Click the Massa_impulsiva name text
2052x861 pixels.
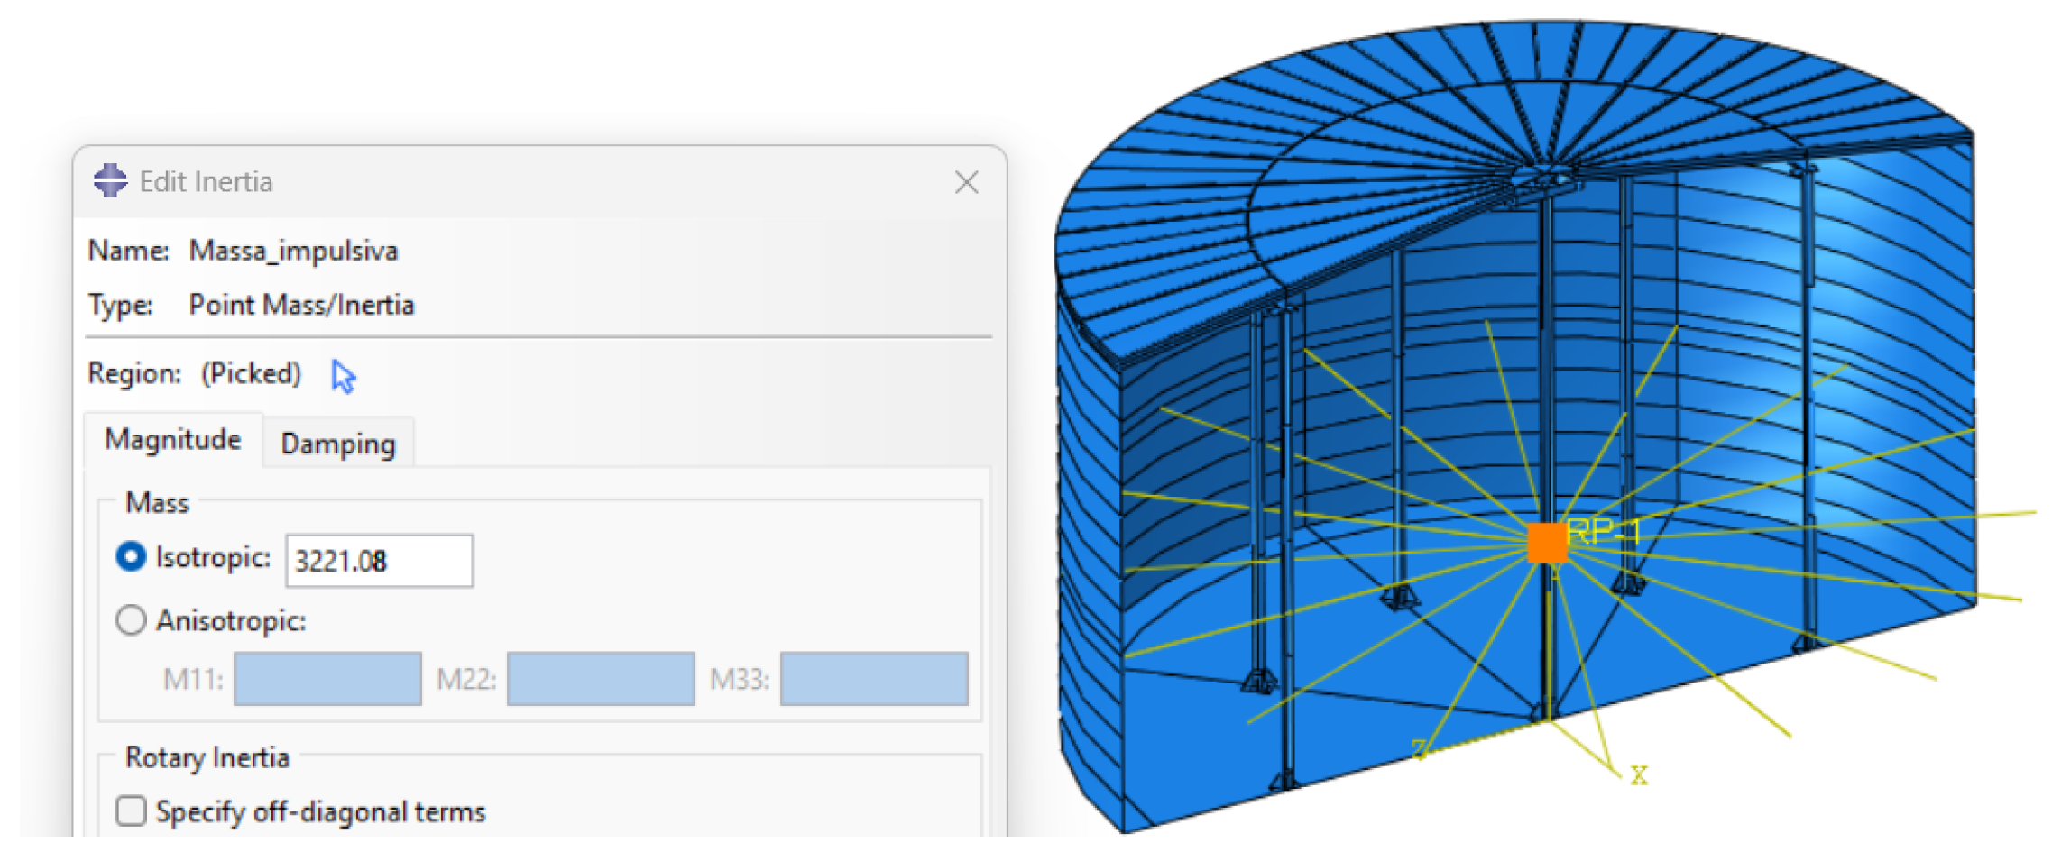click(x=293, y=251)
